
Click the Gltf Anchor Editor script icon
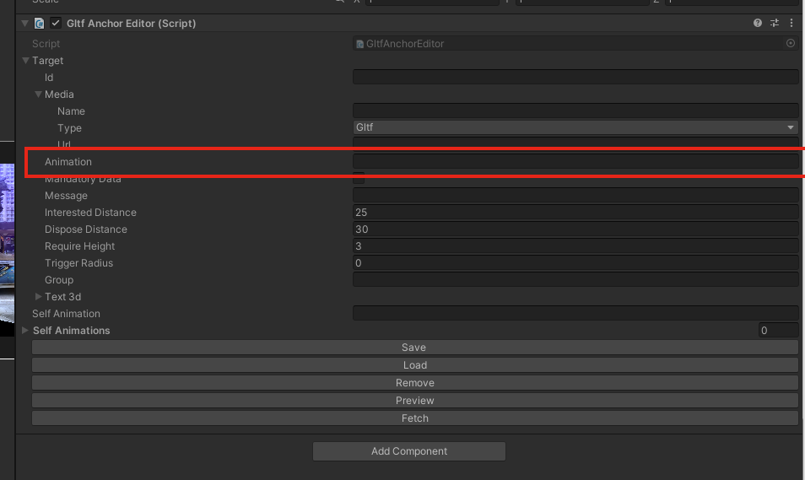click(x=40, y=24)
